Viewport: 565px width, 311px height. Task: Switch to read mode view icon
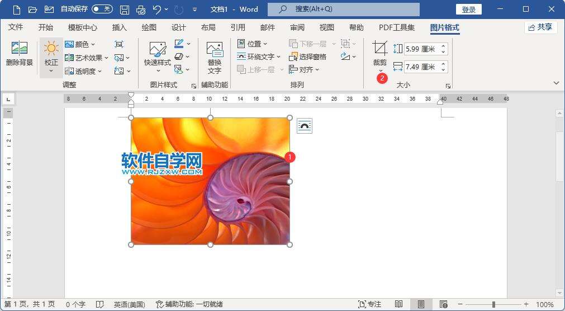point(398,304)
